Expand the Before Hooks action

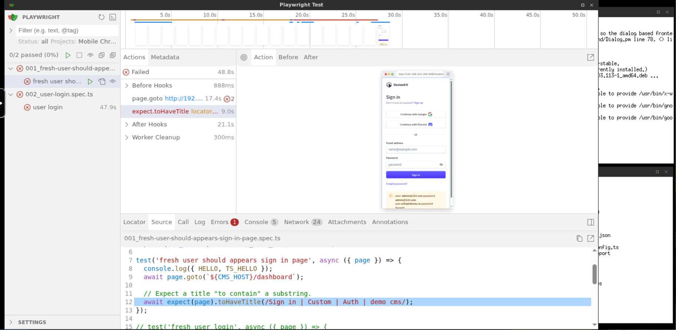click(x=127, y=86)
